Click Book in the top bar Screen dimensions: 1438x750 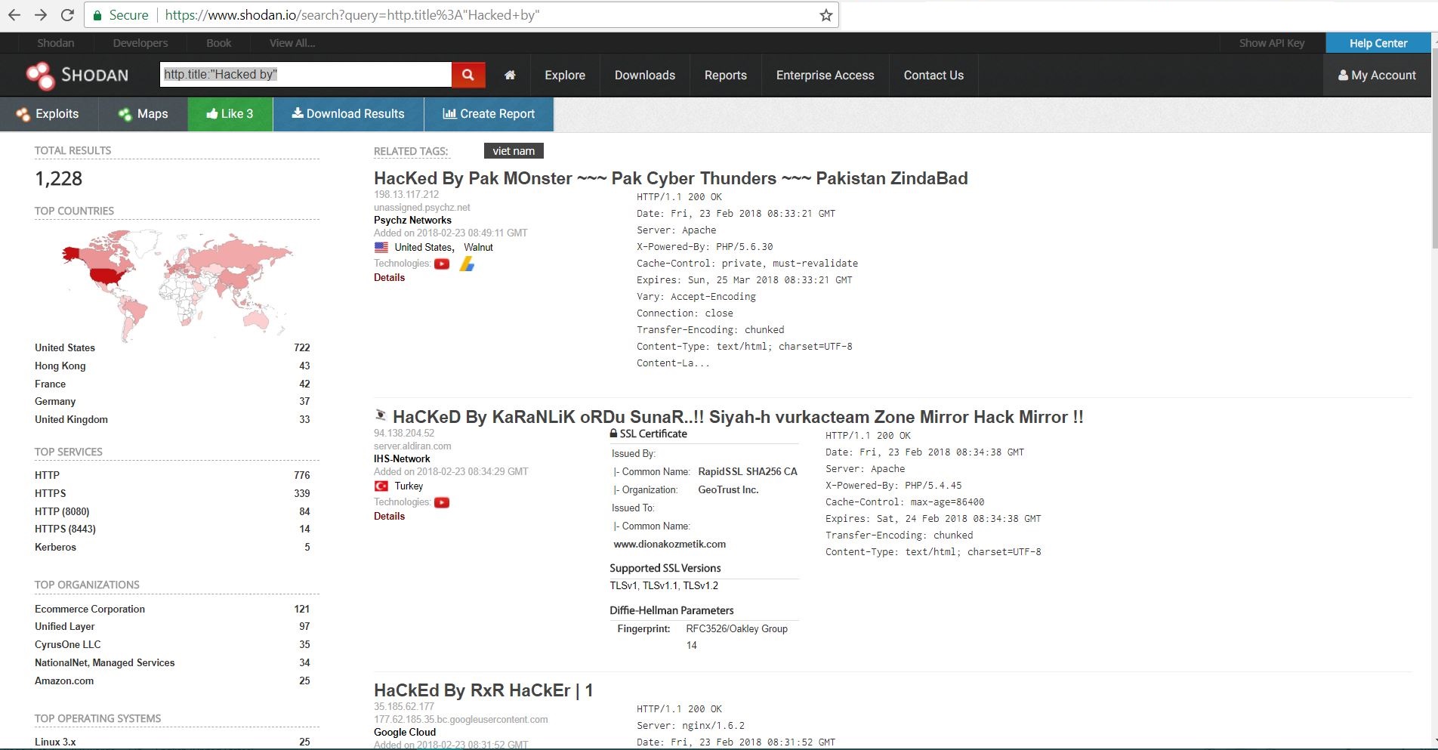click(x=219, y=43)
